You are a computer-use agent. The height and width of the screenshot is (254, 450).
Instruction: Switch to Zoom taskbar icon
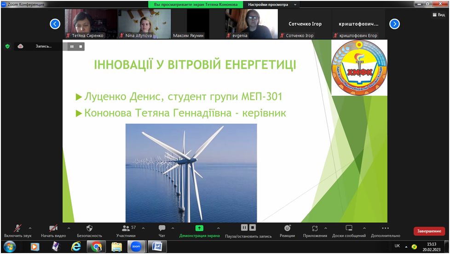click(x=136, y=247)
